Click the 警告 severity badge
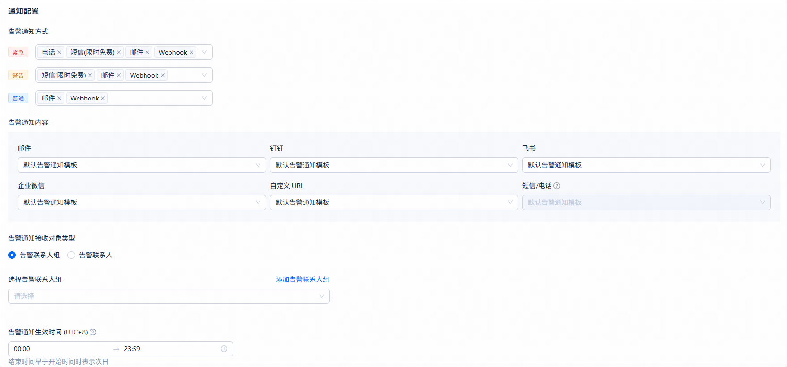This screenshot has height=367, width=787. pos(18,75)
